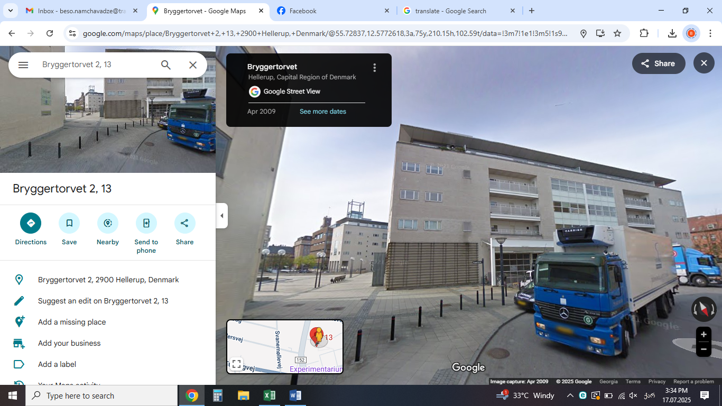Image resolution: width=722 pixels, height=406 pixels.
Task: Click the Directions icon button
Action: (x=31, y=223)
